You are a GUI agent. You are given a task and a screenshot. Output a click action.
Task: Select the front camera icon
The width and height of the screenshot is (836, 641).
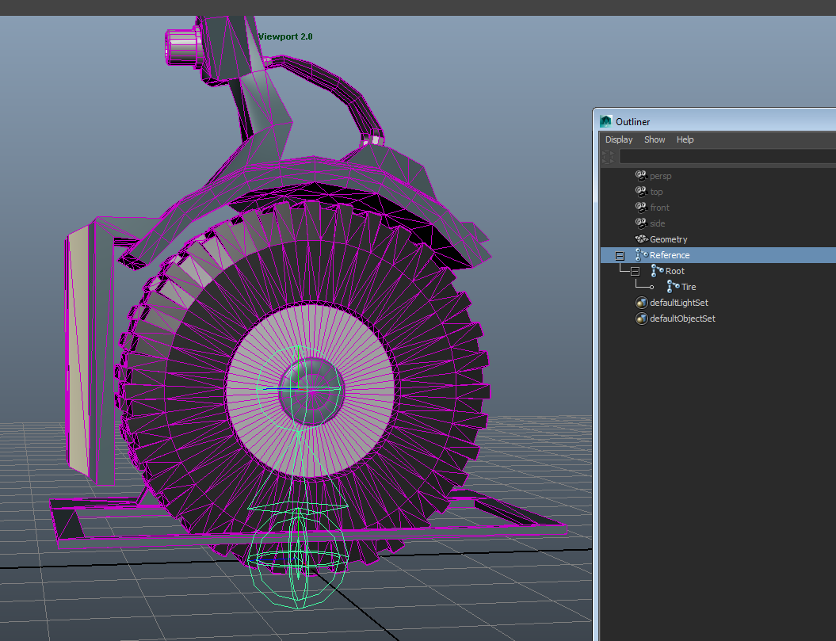click(641, 208)
